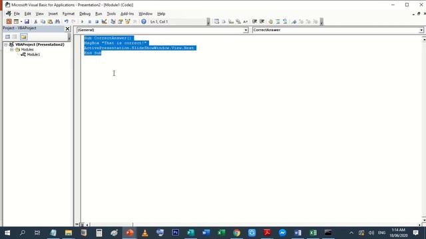Click the Parameter Info icon
The height and width of the screenshot is (239, 426).
pos(238,21)
